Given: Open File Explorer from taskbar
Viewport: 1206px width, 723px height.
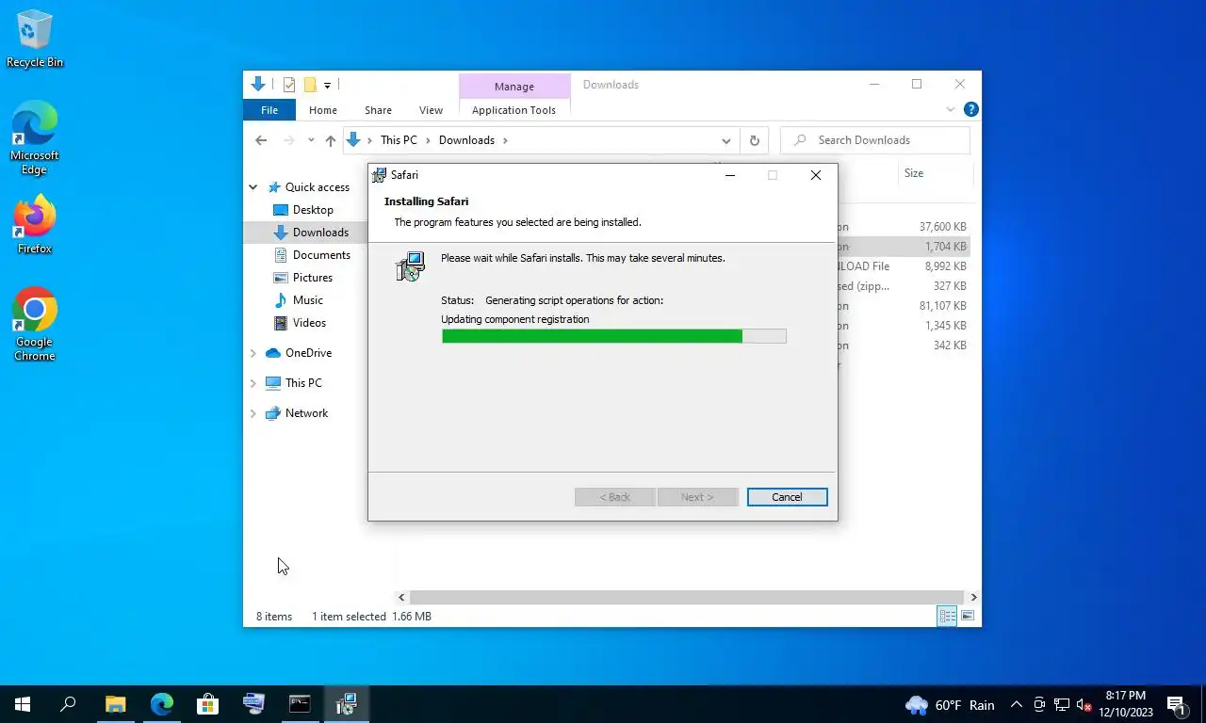Looking at the screenshot, I should 115,704.
